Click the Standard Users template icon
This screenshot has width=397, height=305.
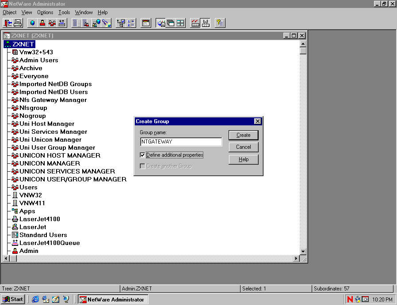pos(15,235)
